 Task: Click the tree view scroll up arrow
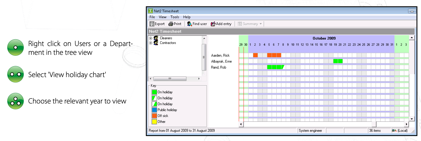tap(204, 38)
